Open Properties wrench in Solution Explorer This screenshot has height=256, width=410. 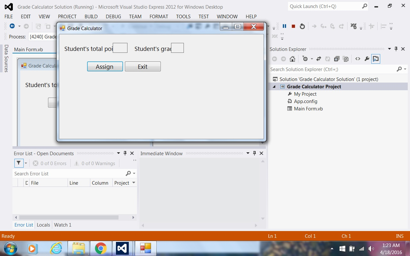[367, 59]
